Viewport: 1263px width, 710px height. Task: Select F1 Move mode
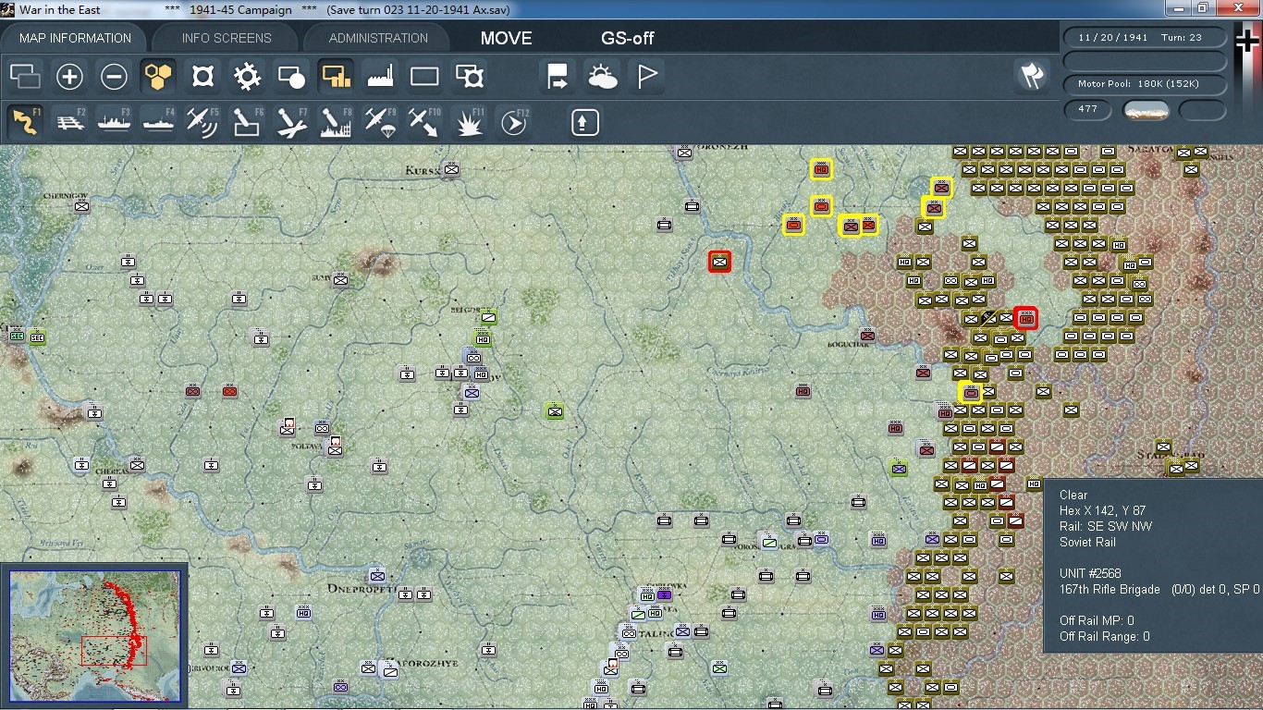(x=25, y=122)
